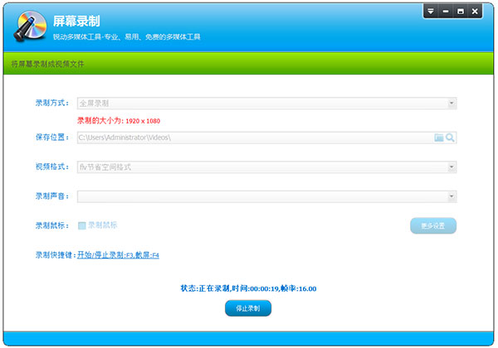Viewport: 498px width, 348px height.
Task: Browse folder icon in save location field
Action: 438,138
